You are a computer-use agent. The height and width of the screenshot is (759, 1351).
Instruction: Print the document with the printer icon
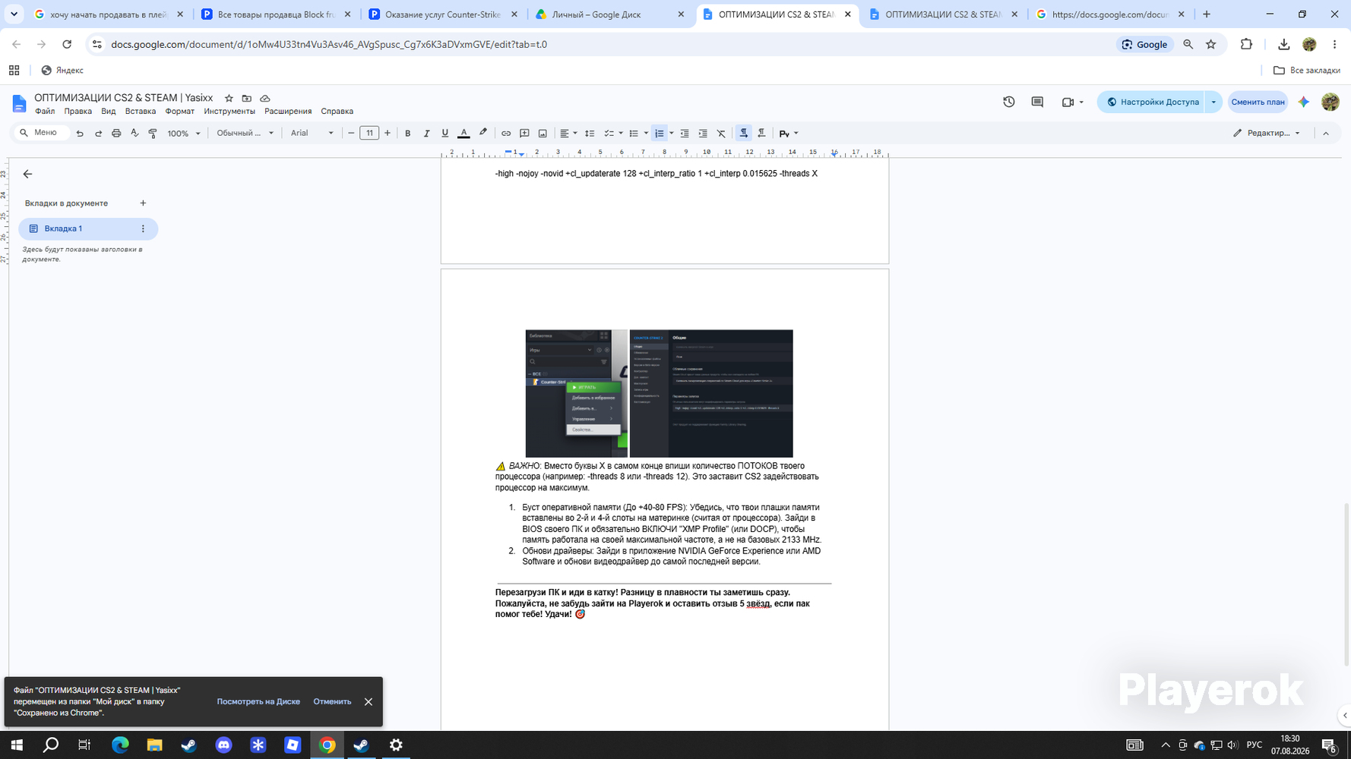tap(116, 134)
